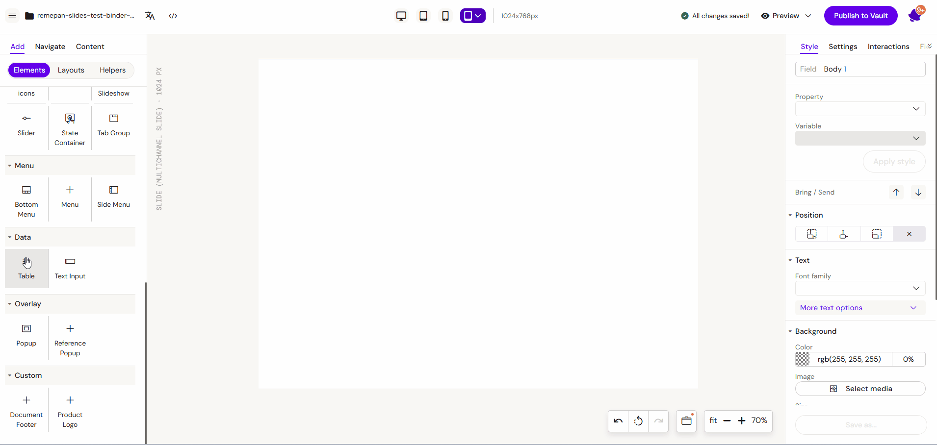937x445 pixels.
Task: Expand More text options
Action: (860, 308)
